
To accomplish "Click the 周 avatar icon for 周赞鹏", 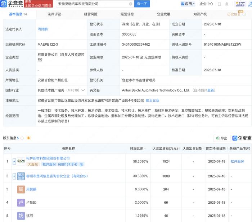I will (21, 189).
